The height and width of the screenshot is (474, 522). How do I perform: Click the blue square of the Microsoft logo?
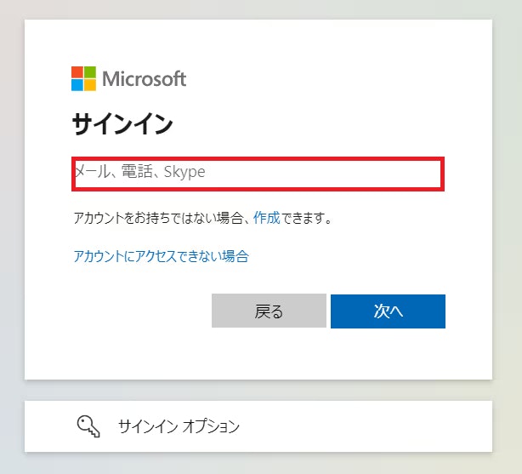click(77, 85)
